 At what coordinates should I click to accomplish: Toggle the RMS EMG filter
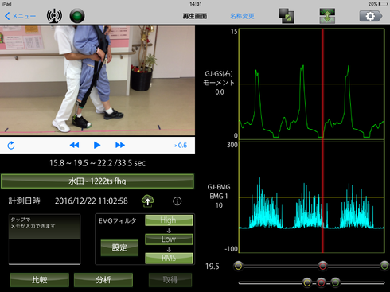(169, 258)
